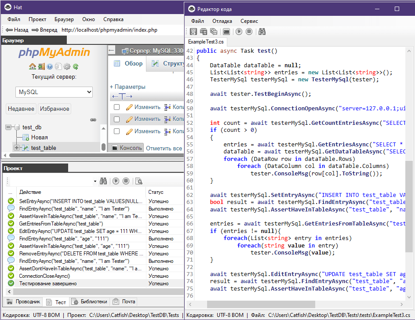Click the Отметить все link
The image size is (415, 320).
pos(164,148)
